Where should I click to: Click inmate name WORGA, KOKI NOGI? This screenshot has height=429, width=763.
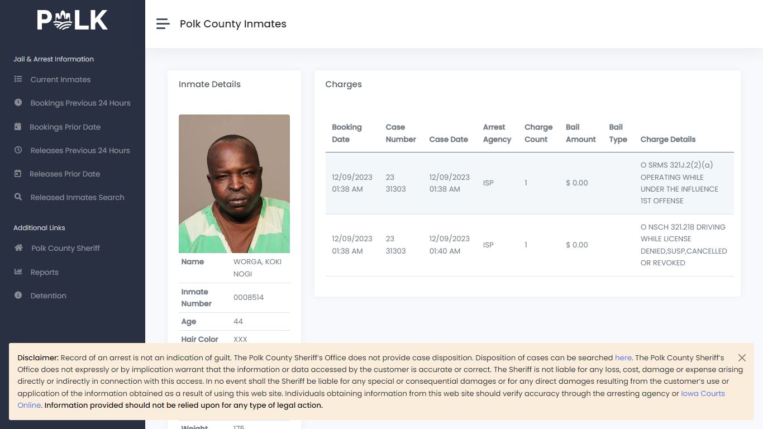[x=257, y=268]
